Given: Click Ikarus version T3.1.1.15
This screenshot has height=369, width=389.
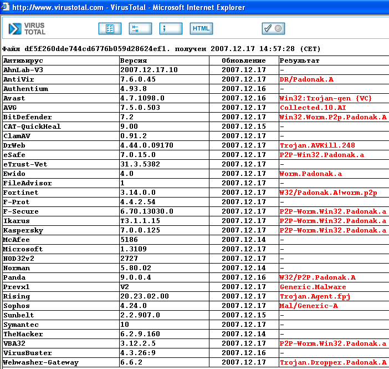Looking at the screenshot, I should pos(140,221).
